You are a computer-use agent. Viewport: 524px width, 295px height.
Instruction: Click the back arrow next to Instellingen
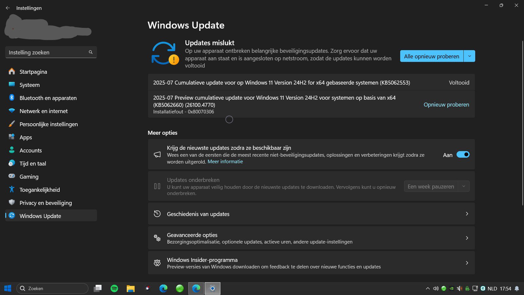(x=8, y=8)
